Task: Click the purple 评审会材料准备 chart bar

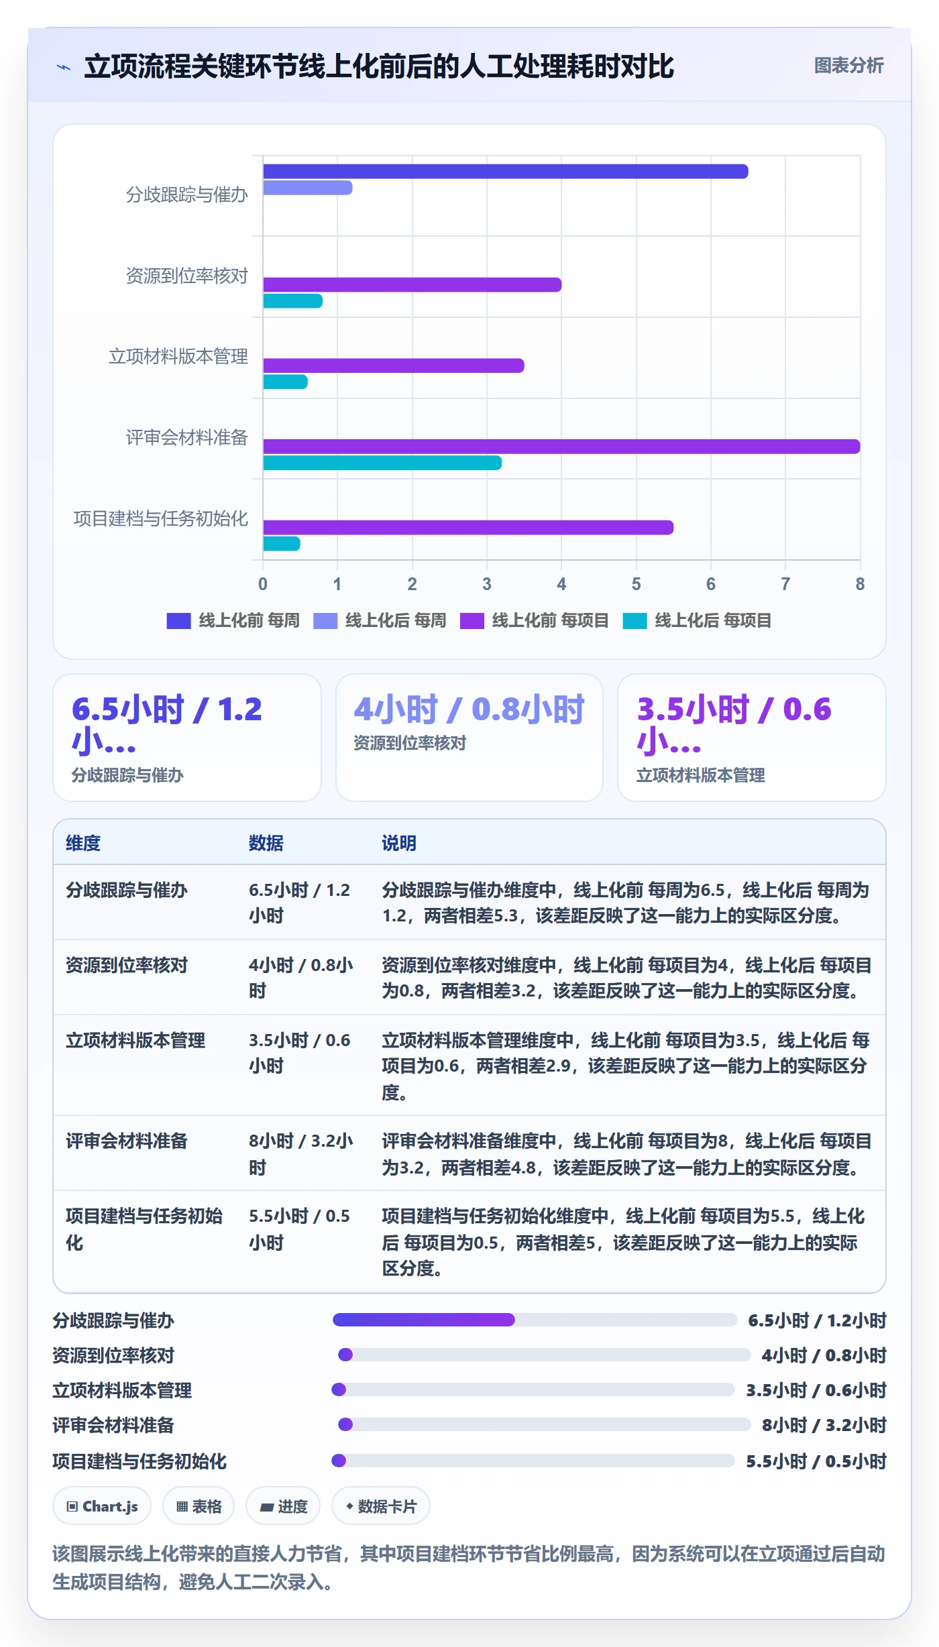Action: (x=561, y=447)
